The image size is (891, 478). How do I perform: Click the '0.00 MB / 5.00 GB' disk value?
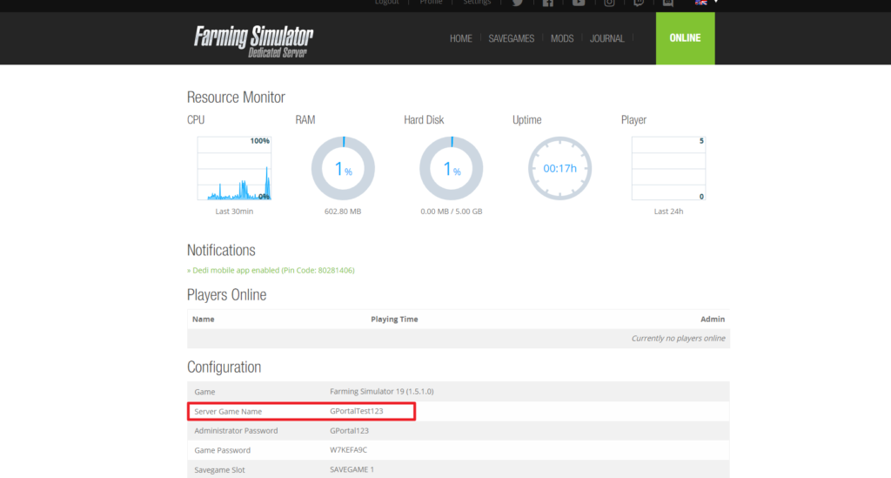[452, 212]
